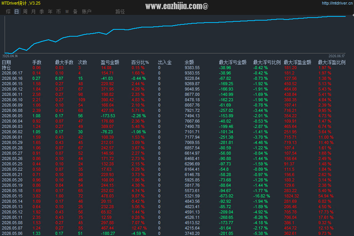354x236 pixels.
Task: Click chart start date 2026.04.14
Action: 10,56
